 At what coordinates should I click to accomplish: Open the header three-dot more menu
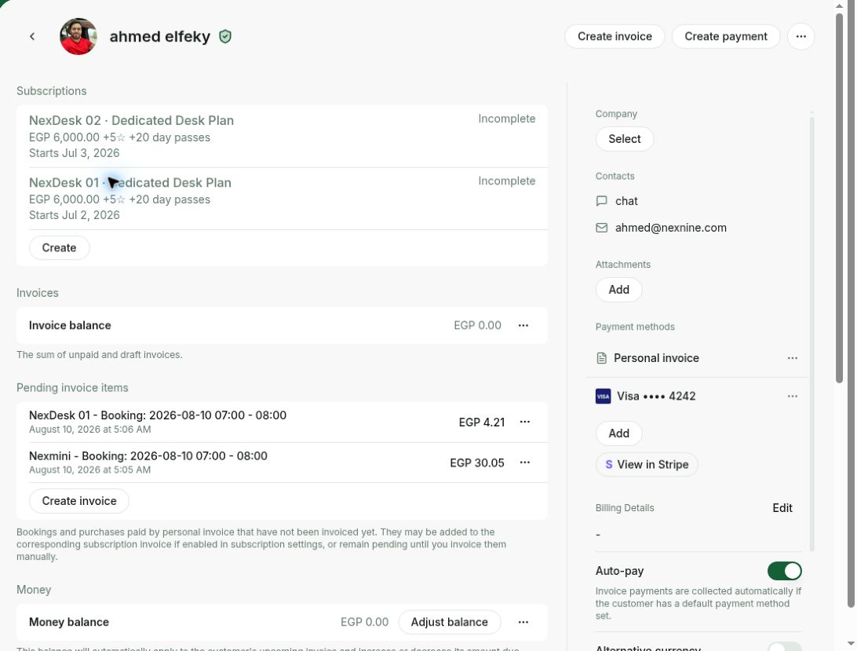click(x=800, y=37)
